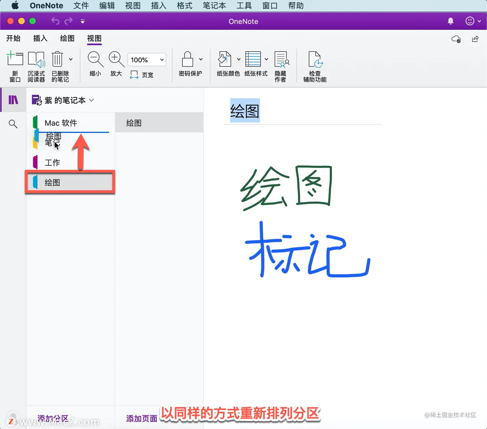Image resolution: width=487 pixels, height=429 pixels.
Task: Select the 视图 ribbon tab
Action: pyautogui.click(x=94, y=38)
